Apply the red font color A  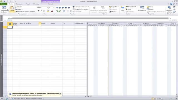point(52,11)
